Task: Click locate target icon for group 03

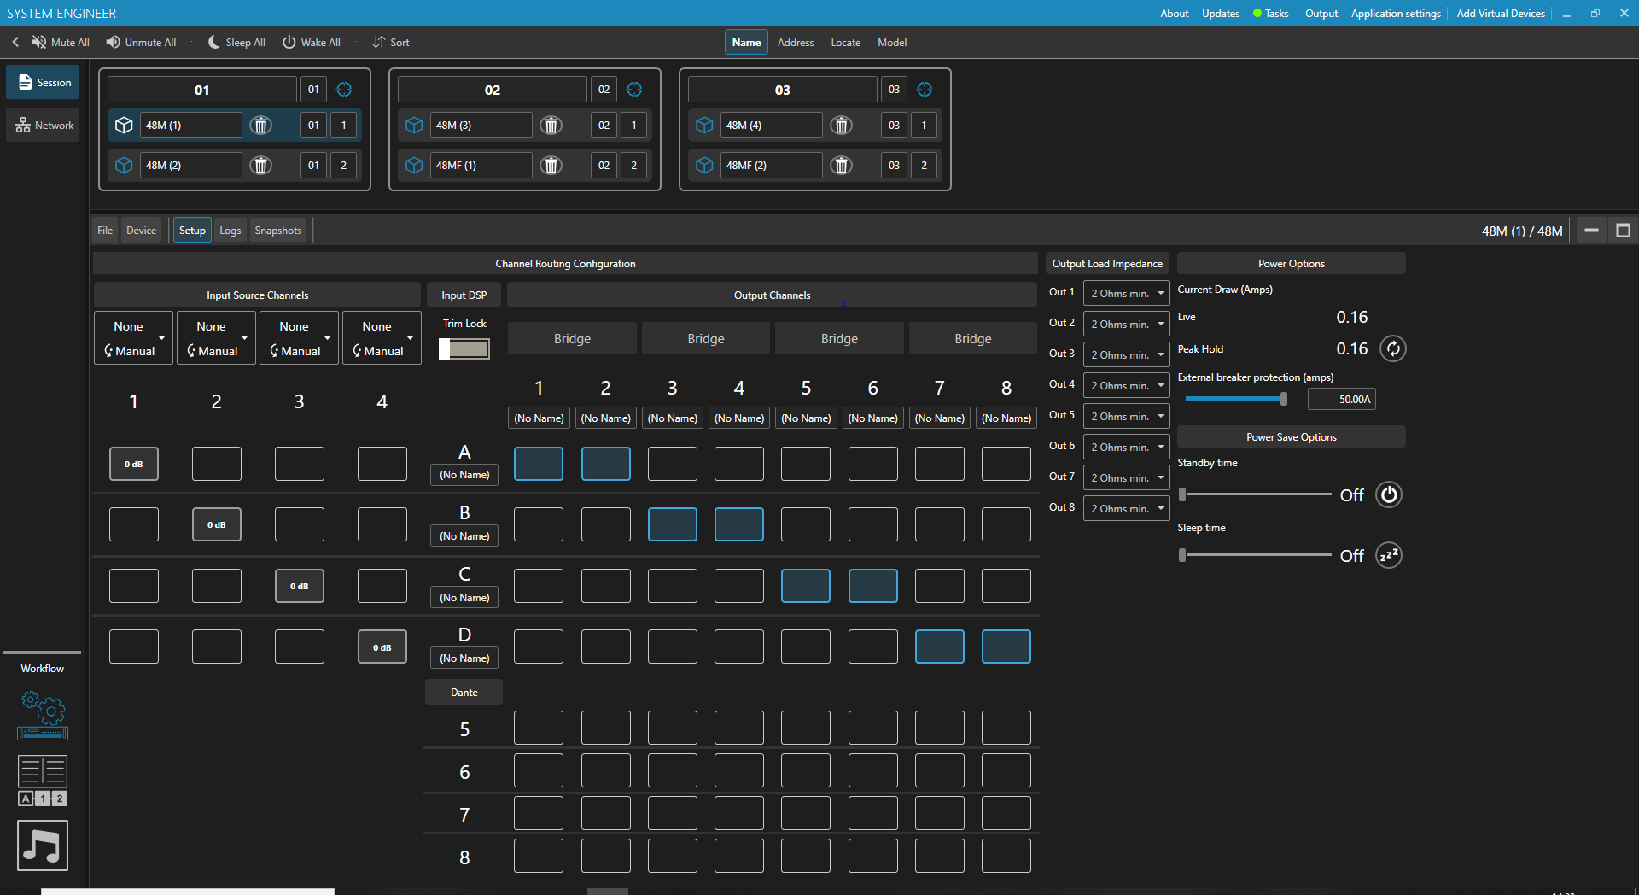Action: click(x=924, y=90)
